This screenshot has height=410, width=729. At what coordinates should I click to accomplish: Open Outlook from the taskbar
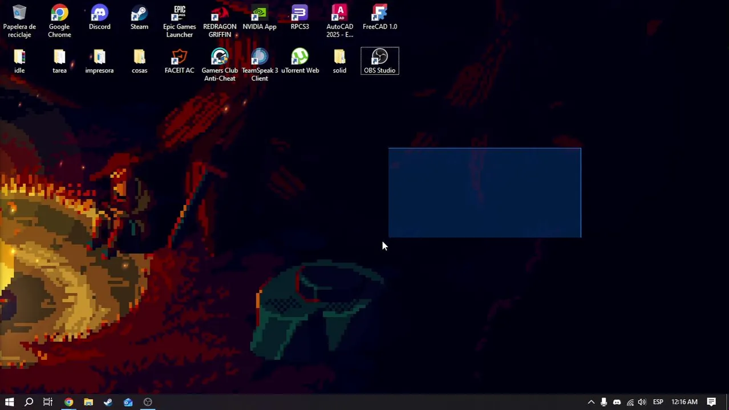(128, 402)
